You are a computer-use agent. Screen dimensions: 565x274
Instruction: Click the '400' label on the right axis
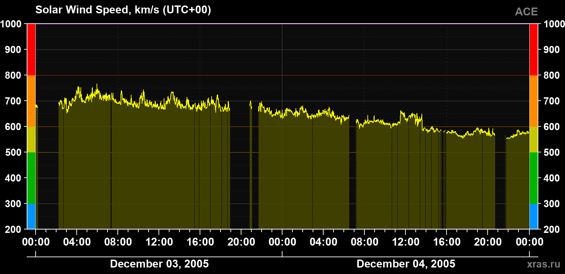point(552,178)
